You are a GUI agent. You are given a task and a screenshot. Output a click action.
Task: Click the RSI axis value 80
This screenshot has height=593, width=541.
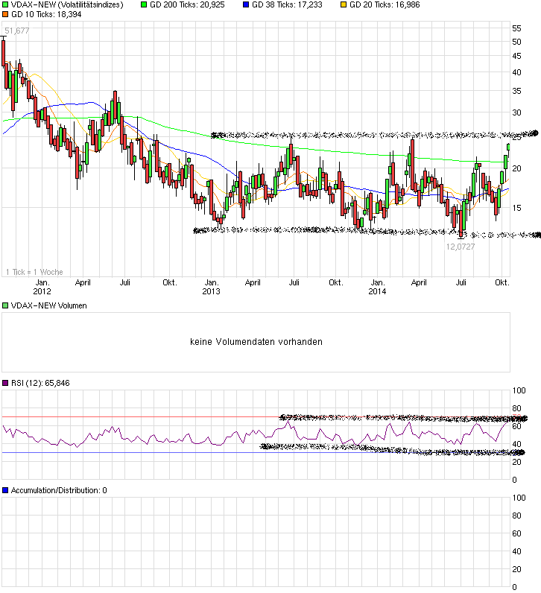tap(516, 408)
